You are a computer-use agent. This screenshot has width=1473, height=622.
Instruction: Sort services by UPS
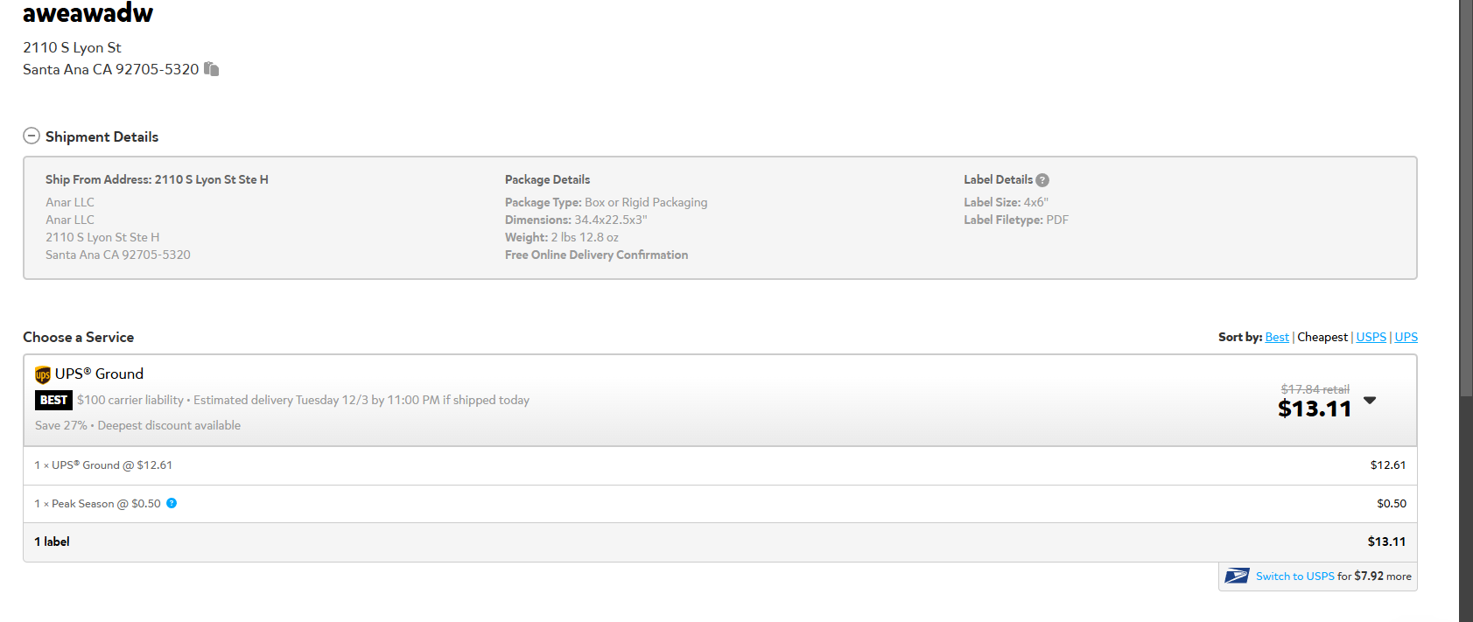tap(1406, 337)
